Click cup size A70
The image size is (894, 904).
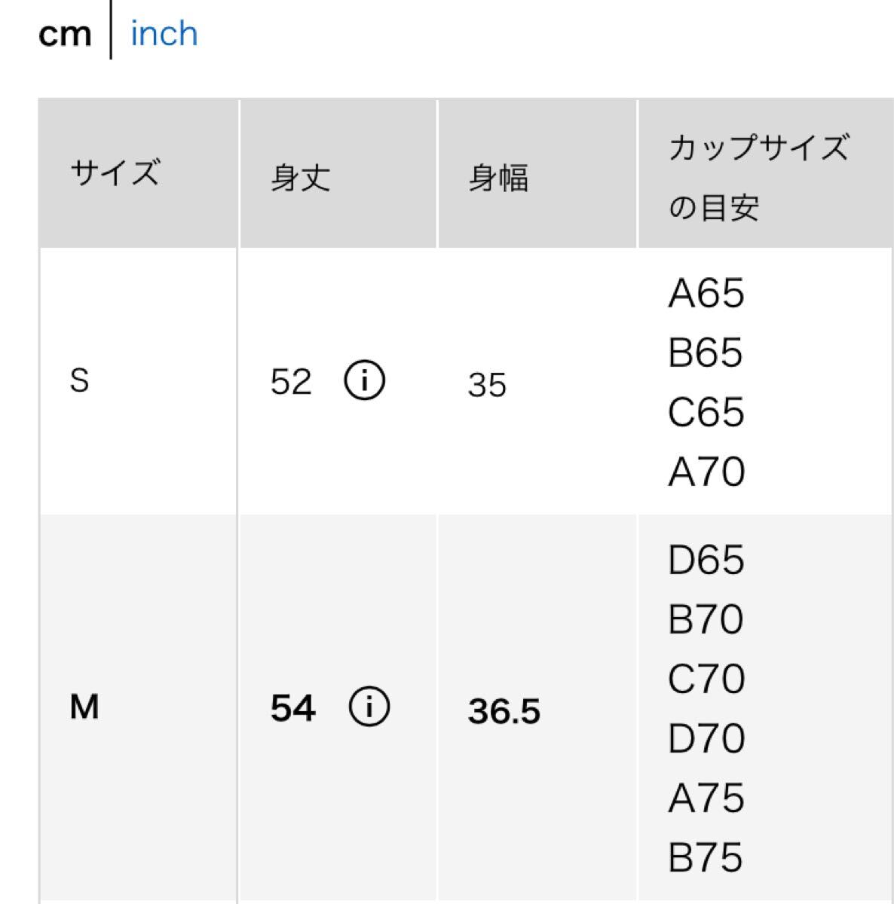[x=706, y=472]
